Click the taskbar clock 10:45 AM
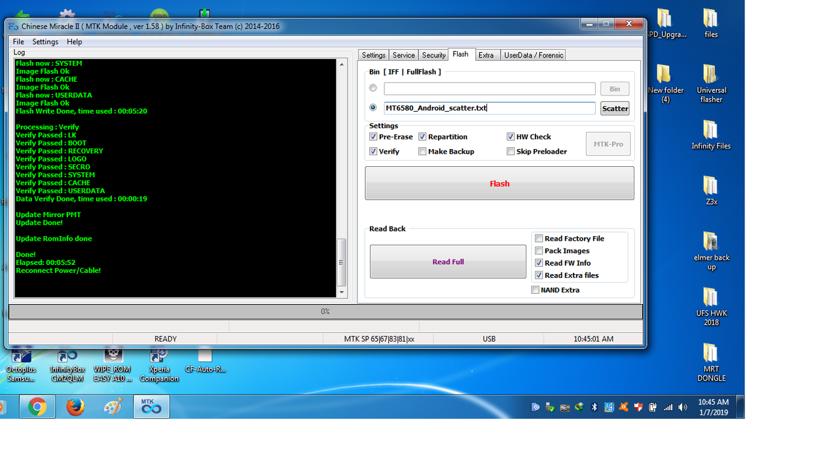 pyautogui.click(x=713, y=407)
